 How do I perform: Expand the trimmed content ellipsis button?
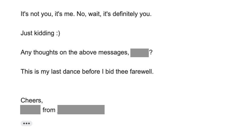(26, 123)
